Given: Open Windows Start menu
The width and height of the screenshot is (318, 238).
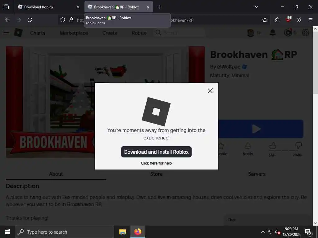Looking at the screenshot, I should (7, 232).
